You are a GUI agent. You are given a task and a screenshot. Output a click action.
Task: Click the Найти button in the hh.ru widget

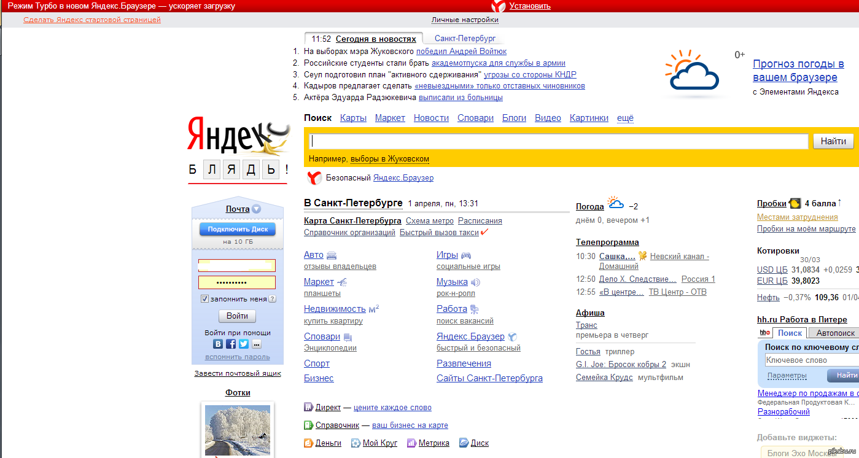[x=843, y=375]
